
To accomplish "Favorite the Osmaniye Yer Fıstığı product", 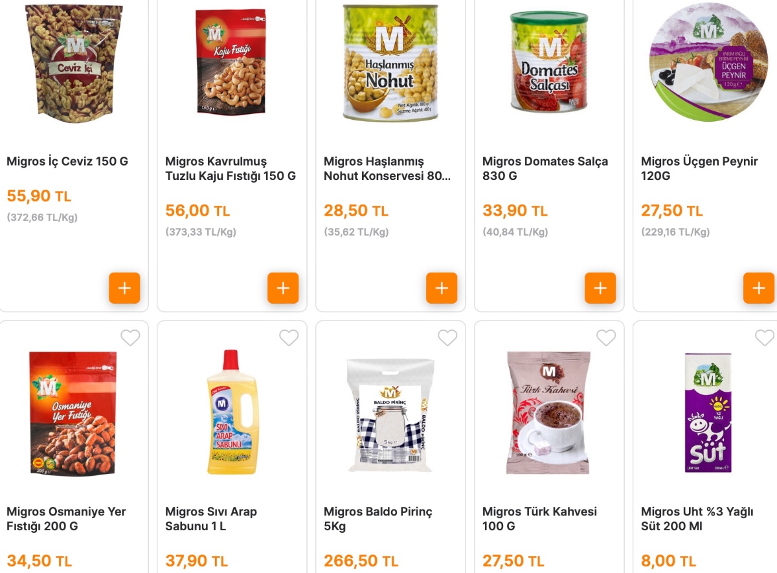I will [x=130, y=338].
